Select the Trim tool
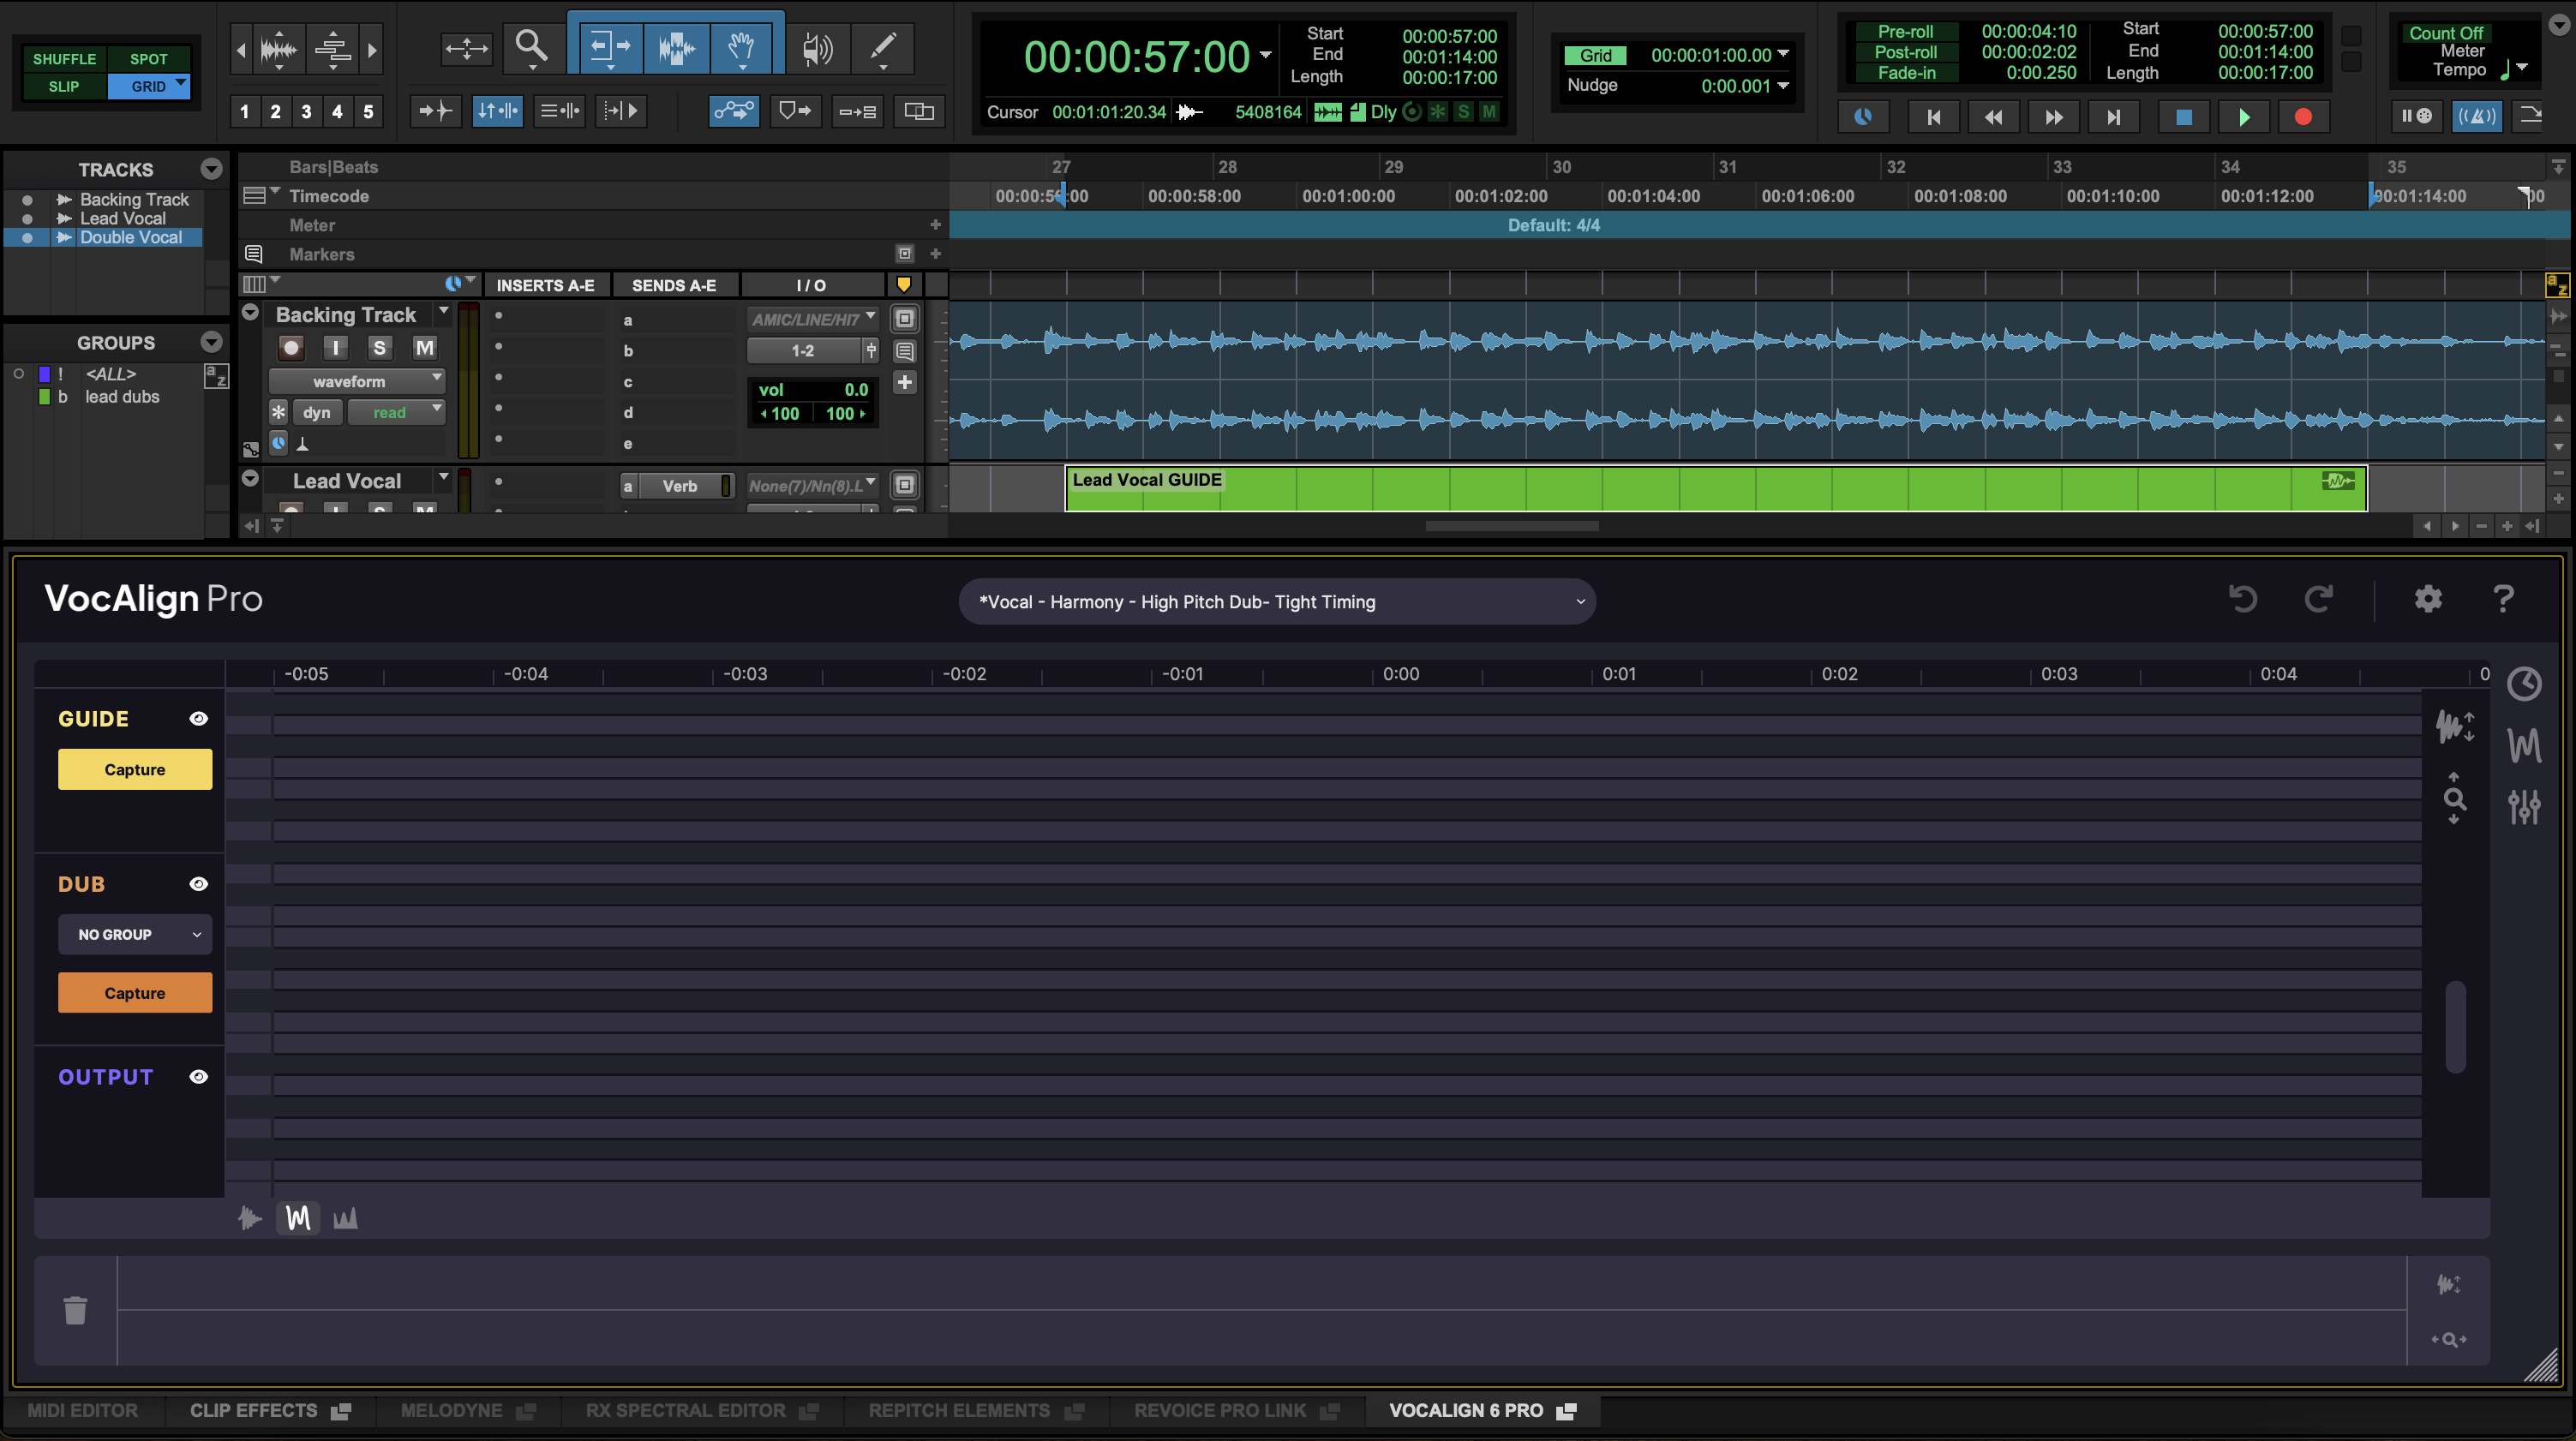Image resolution: width=2576 pixels, height=1441 pixels. click(x=607, y=47)
